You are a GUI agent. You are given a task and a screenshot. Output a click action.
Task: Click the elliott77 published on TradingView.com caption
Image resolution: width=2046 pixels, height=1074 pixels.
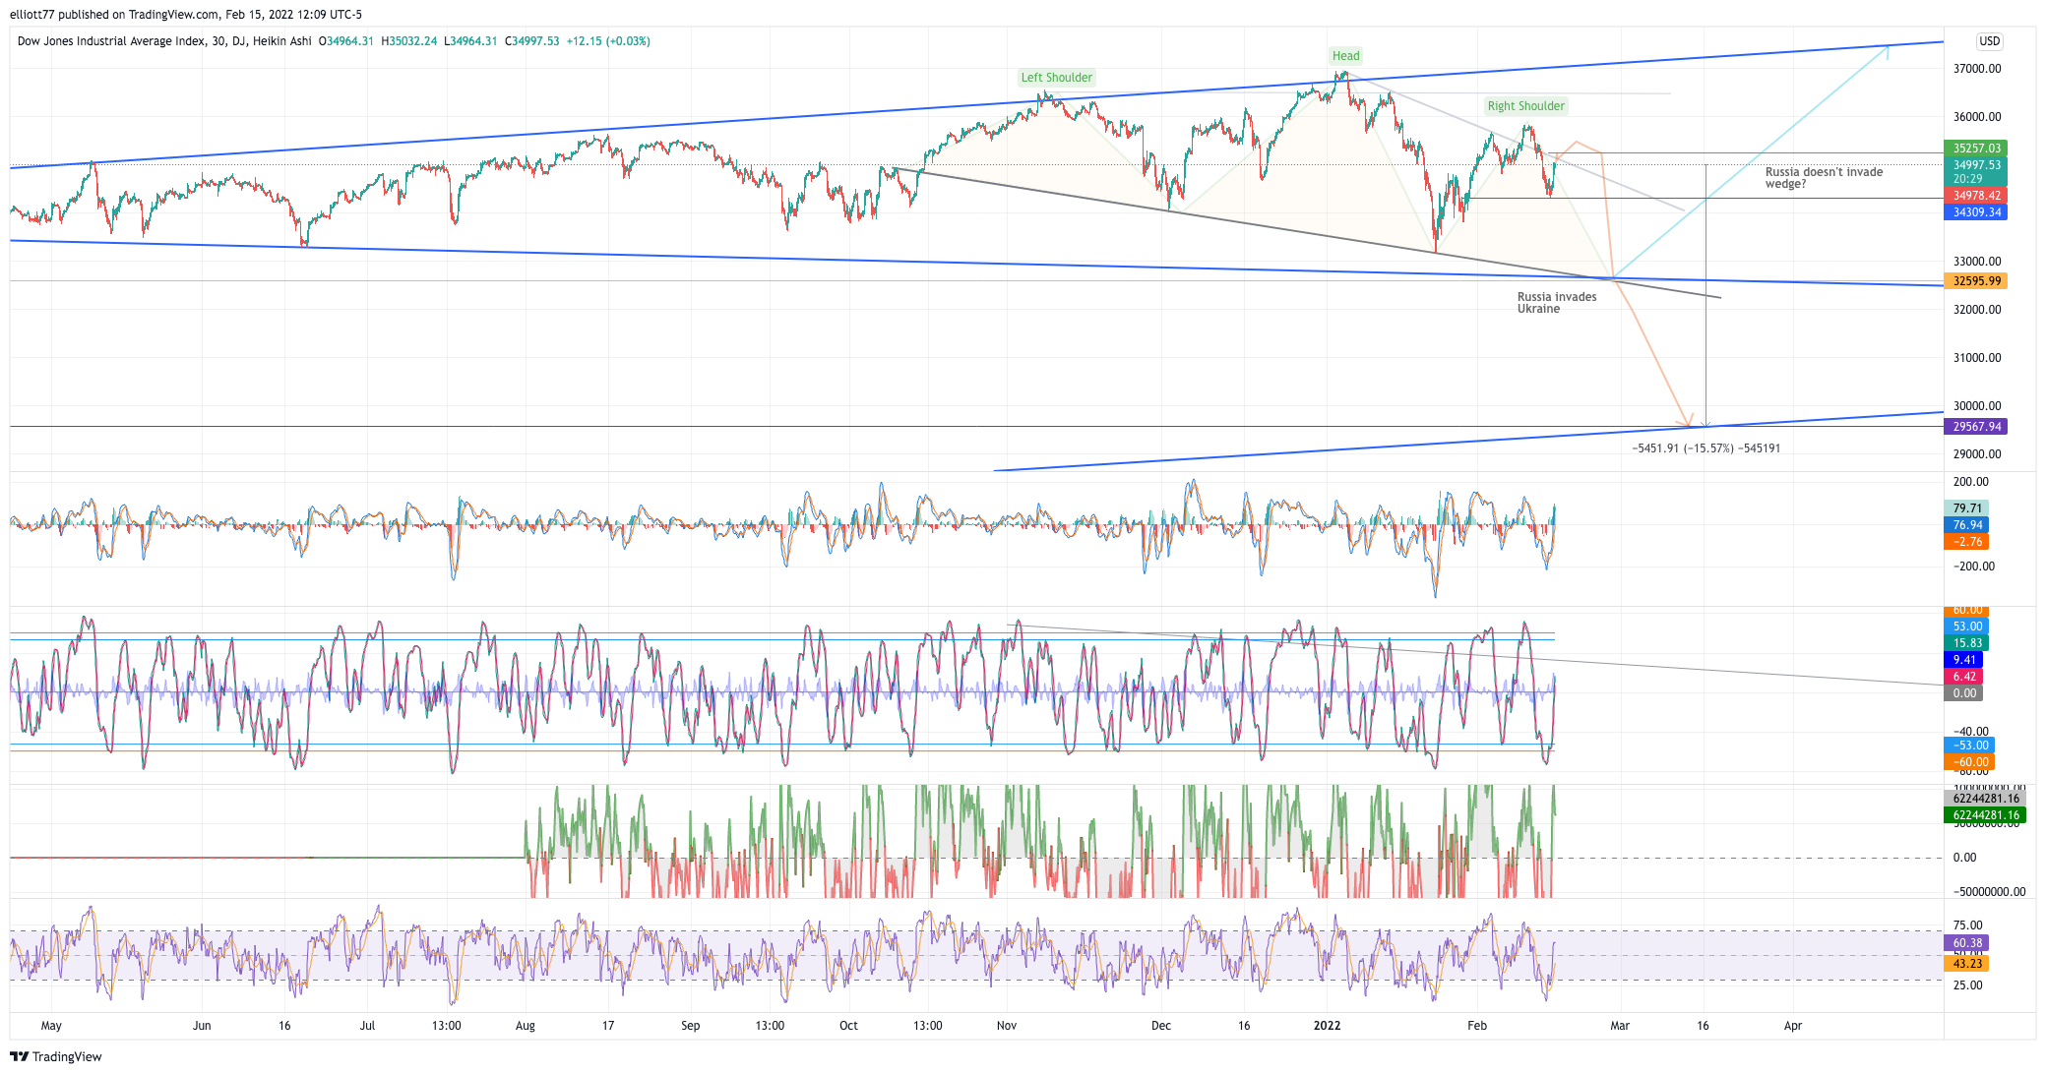pyautogui.click(x=186, y=15)
